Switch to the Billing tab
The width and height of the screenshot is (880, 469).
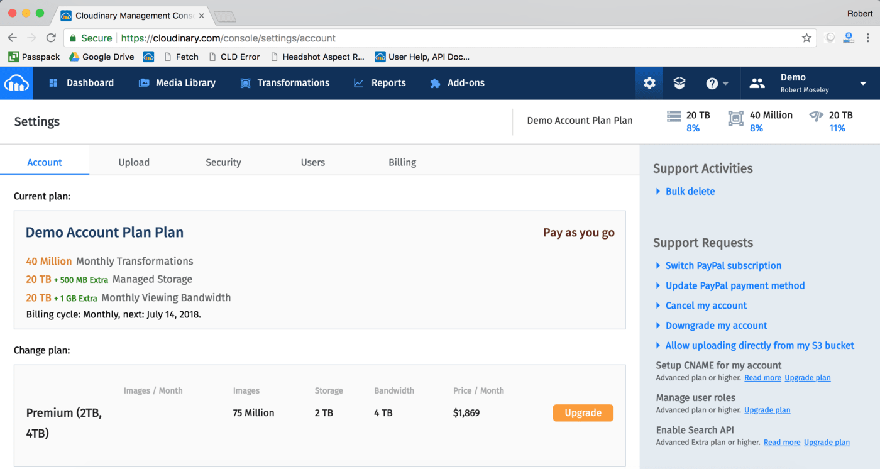coord(402,162)
